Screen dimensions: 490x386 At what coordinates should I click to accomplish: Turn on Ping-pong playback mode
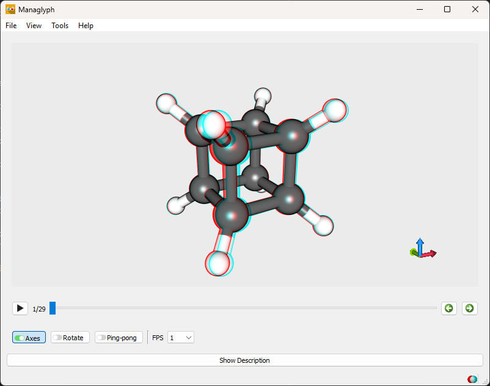tap(119, 338)
